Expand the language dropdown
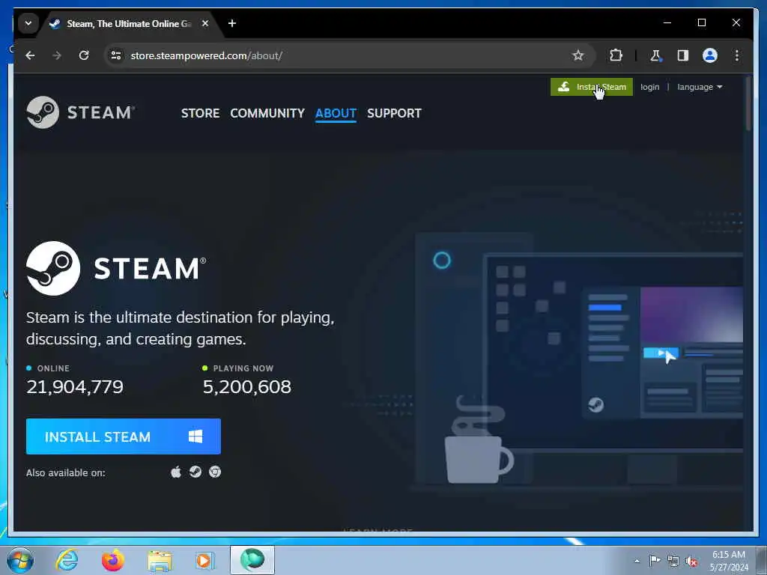767x575 pixels. 700,87
